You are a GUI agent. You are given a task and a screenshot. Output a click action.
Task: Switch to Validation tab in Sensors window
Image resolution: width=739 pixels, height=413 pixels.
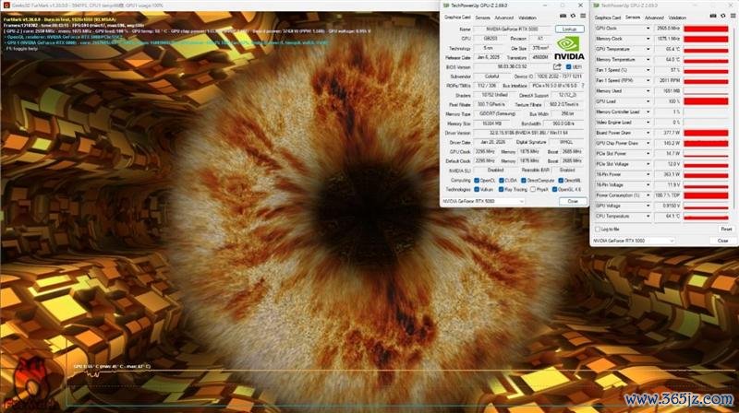(x=677, y=18)
